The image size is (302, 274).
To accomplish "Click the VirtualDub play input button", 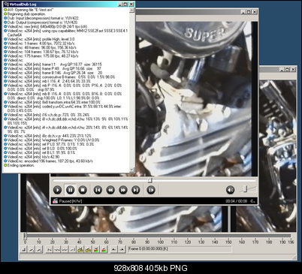I will (x=32, y=249).
